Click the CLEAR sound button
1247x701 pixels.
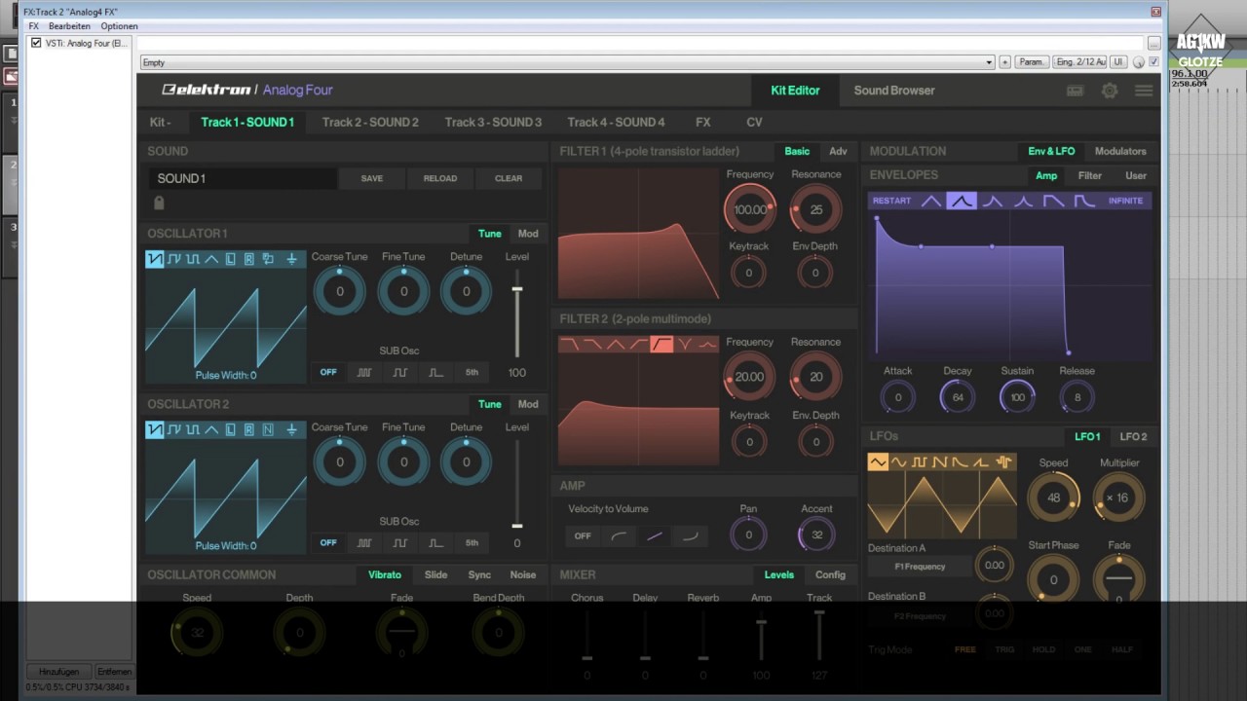(x=509, y=178)
